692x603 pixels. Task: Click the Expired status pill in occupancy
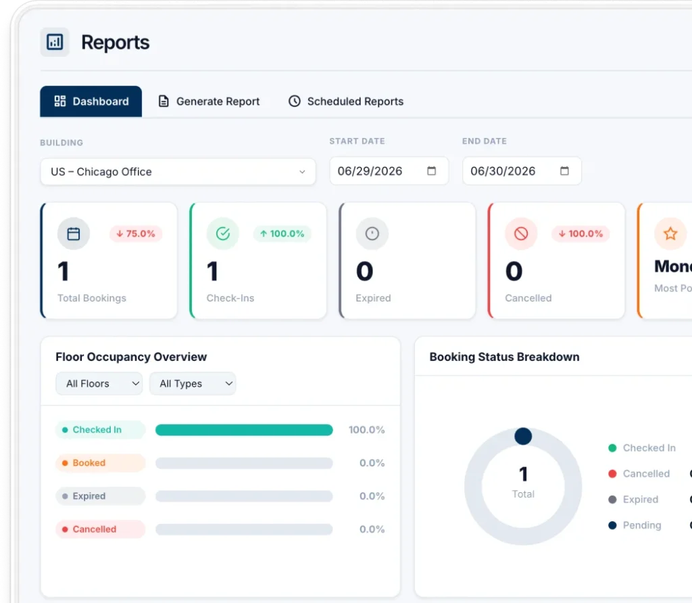[x=101, y=496]
